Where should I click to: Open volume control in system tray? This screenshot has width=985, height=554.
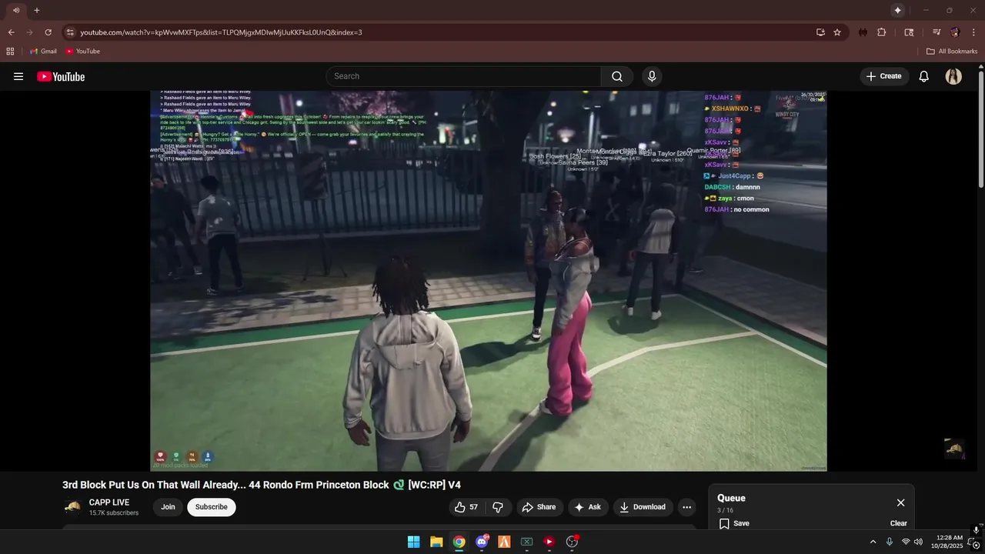pyautogui.click(x=918, y=542)
